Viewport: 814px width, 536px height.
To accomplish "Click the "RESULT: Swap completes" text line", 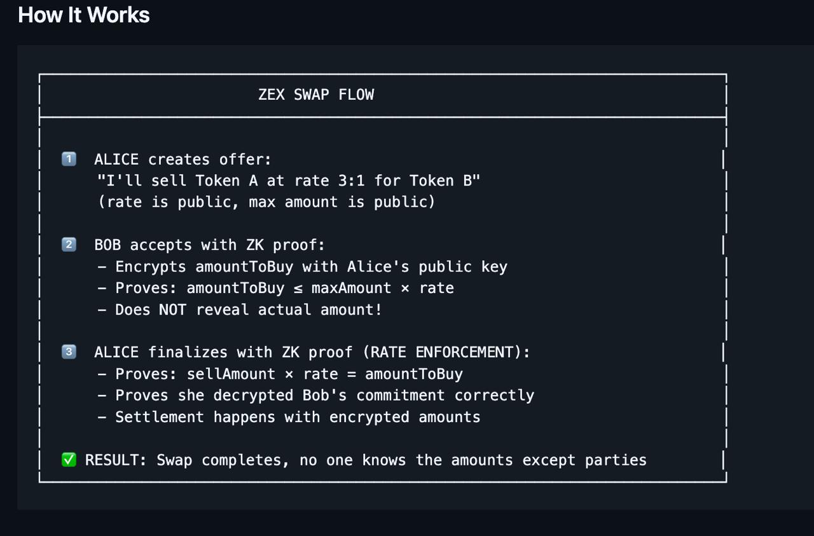I will pyautogui.click(x=366, y=460).
